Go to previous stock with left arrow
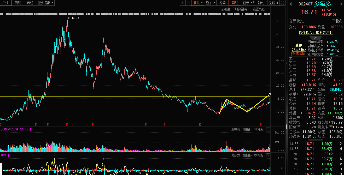 (x=290, y=4)
